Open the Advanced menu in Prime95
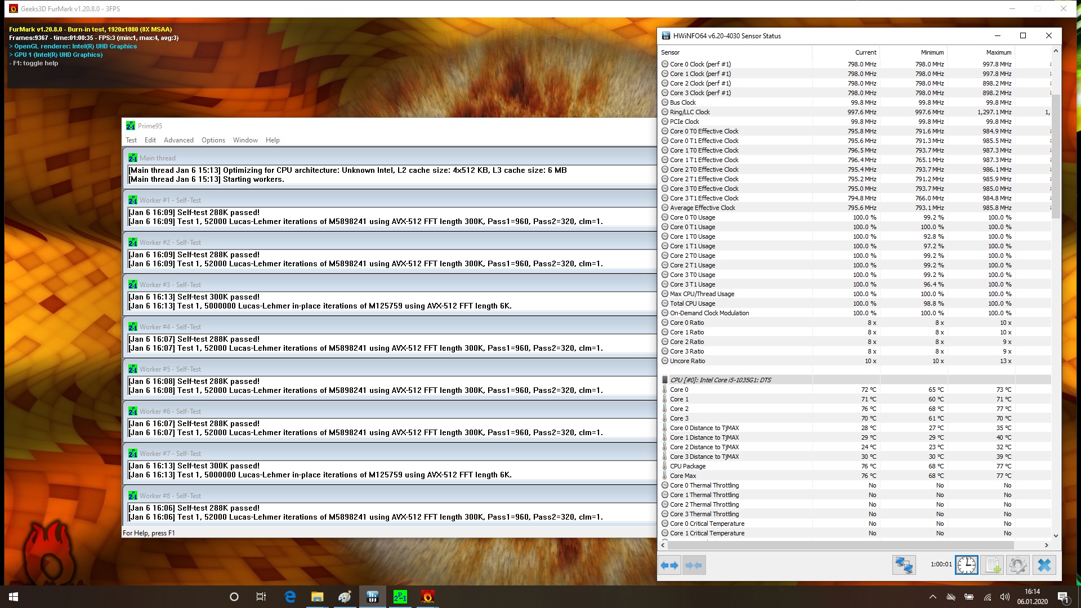The image size is (1081, 608). [178, 140]
